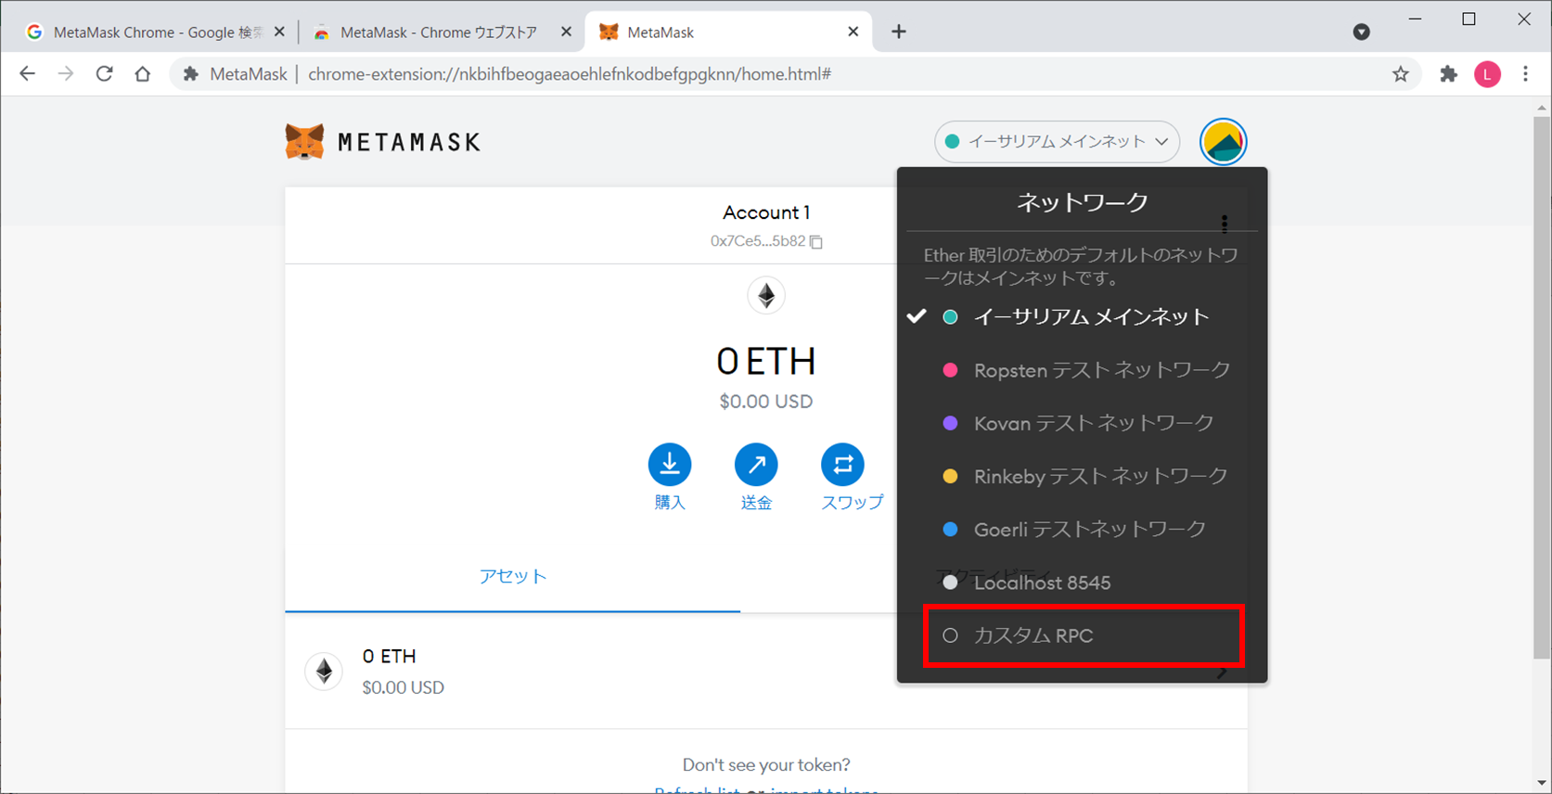Image resolution: width=1552 pixels, height=794 pixels.
Task: Open a new browser tab
Action: pos(898,32)
